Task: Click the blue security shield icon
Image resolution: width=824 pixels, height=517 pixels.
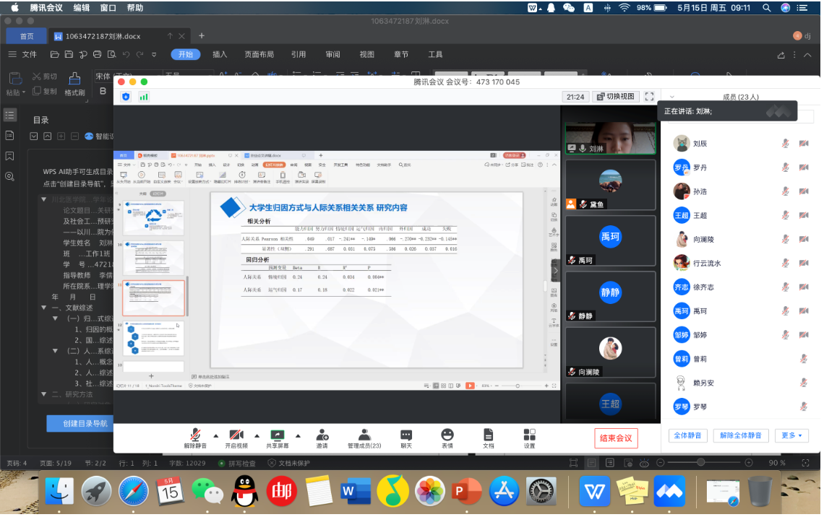Action: (126, 97)
